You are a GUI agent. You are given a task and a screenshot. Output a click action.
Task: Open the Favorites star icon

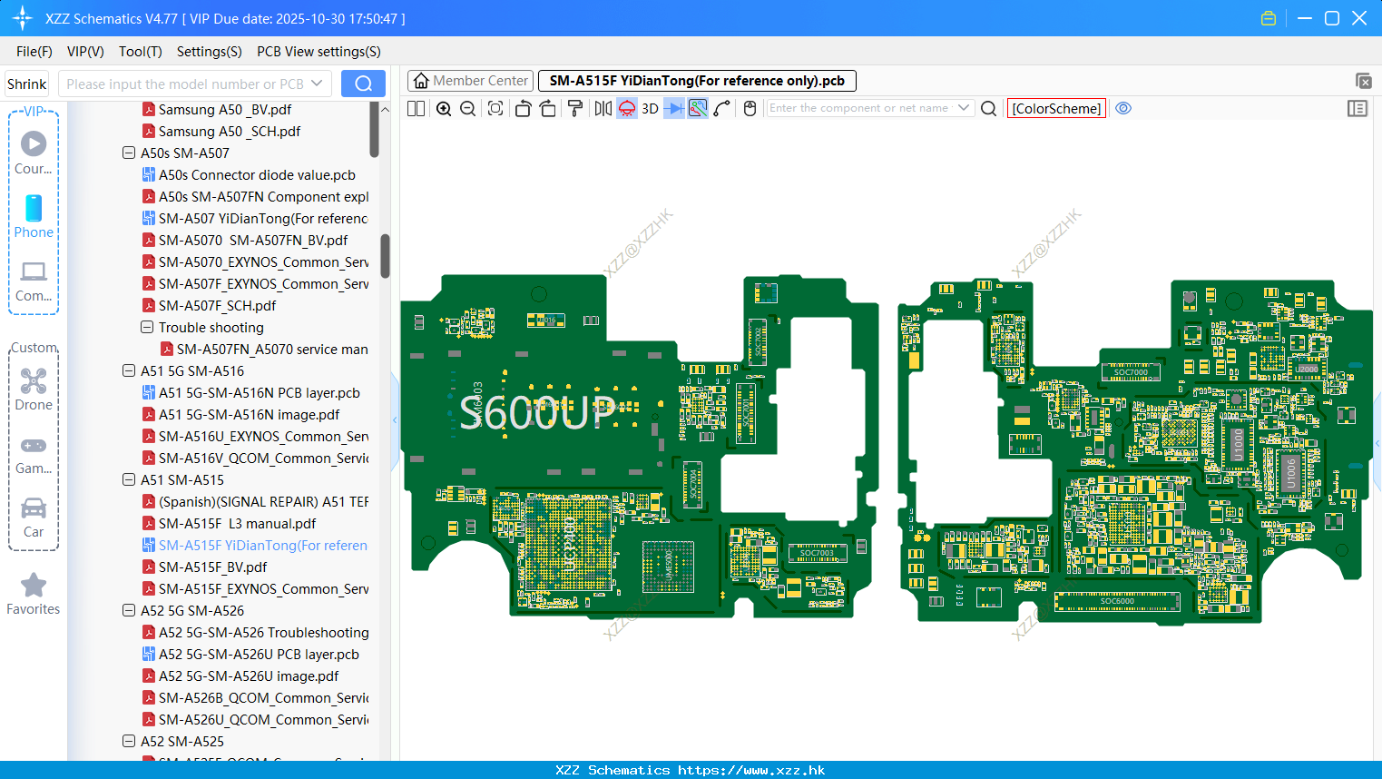tap(34, 594)
